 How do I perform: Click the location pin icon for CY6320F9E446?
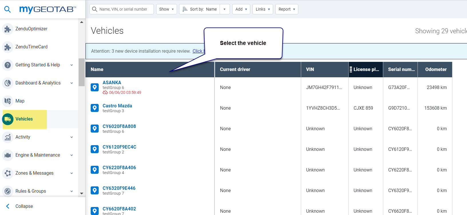tap(95, 190)
